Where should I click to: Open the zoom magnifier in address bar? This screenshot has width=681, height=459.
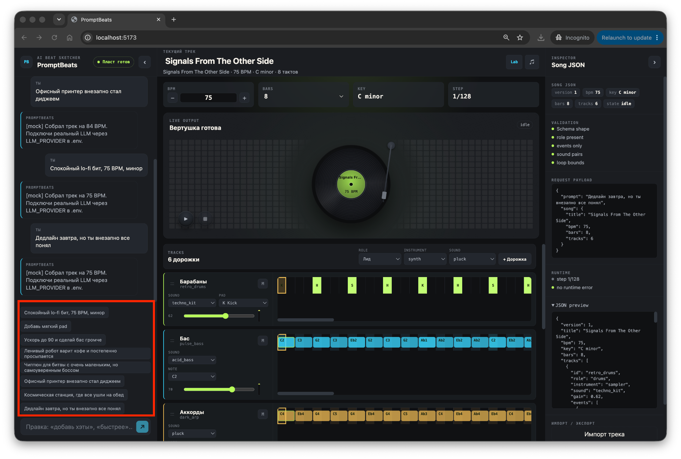[x=506, y=38]
